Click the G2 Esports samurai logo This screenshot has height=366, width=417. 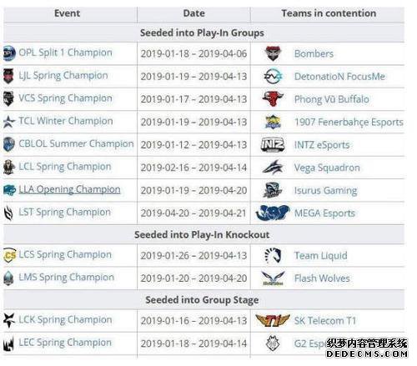point(273,343)
